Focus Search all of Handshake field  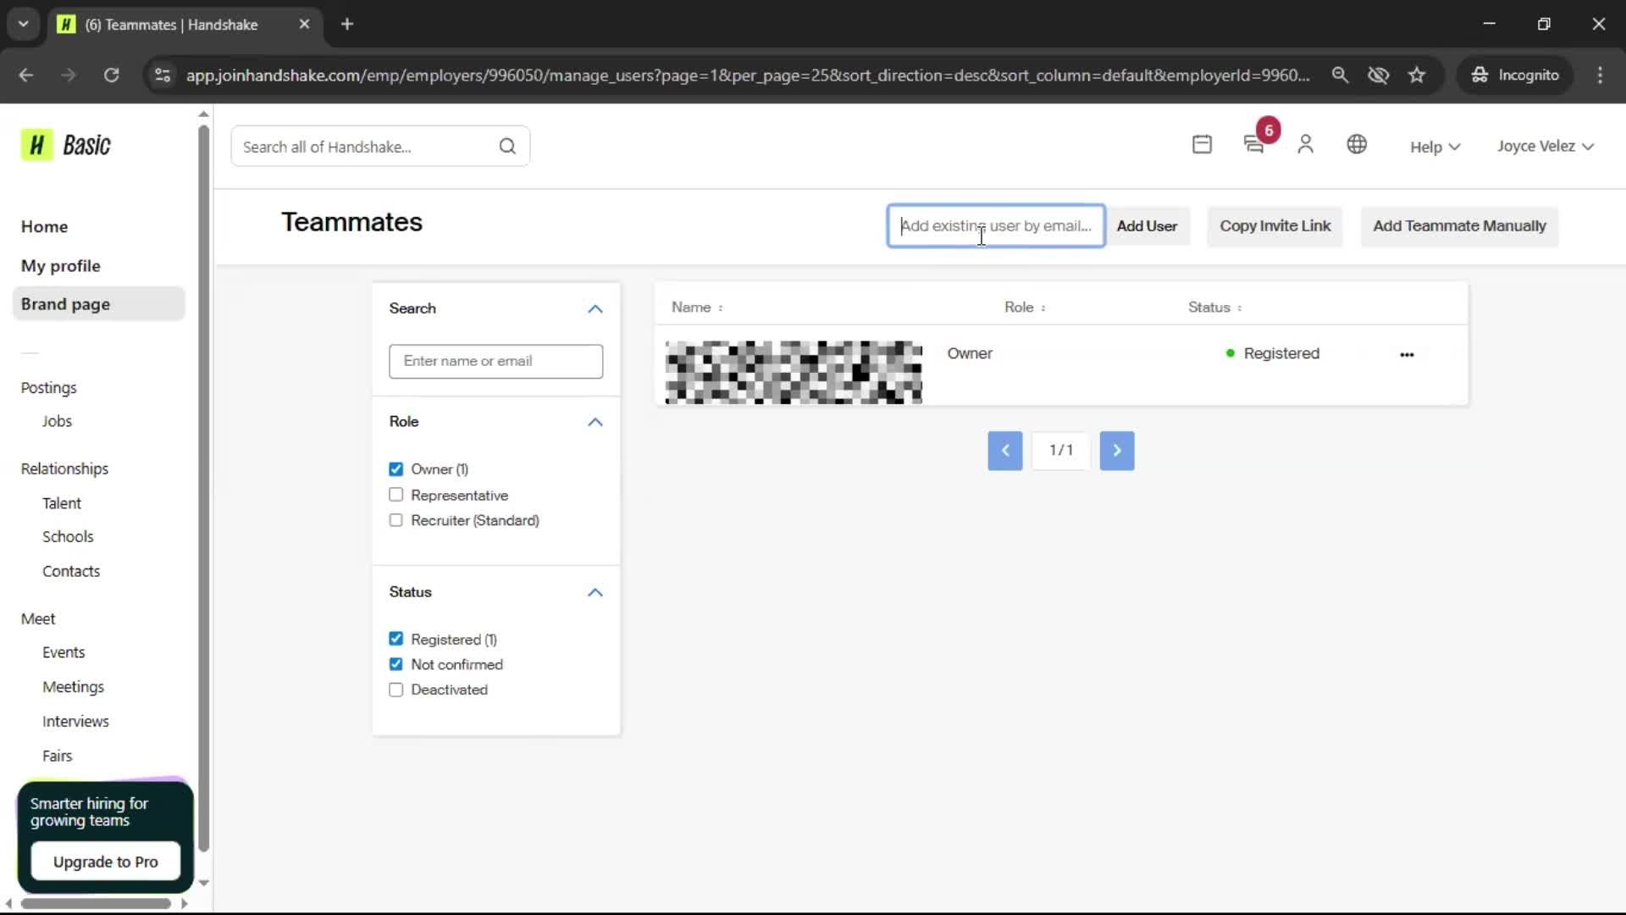(x=380, y=147)
